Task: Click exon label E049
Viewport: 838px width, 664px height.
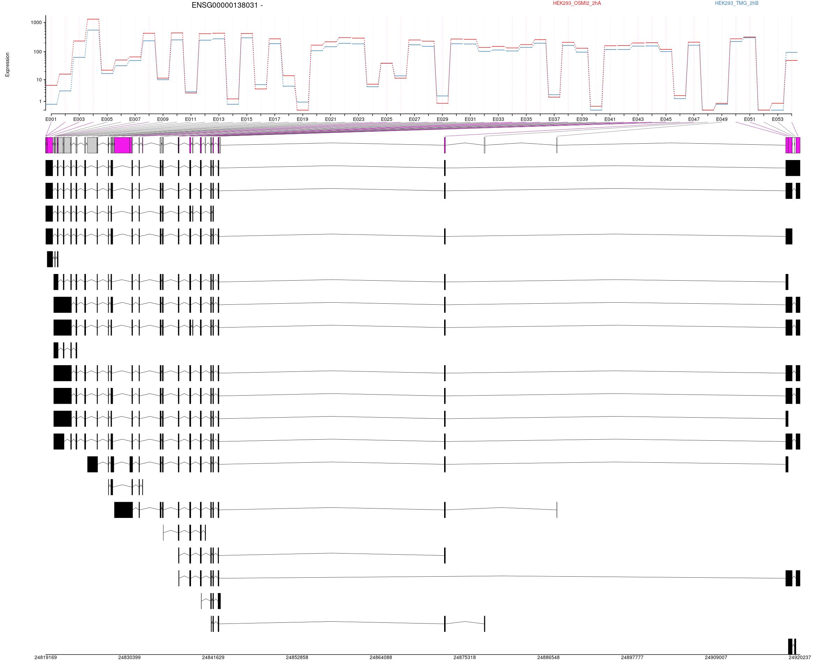Action: [722, 120]
